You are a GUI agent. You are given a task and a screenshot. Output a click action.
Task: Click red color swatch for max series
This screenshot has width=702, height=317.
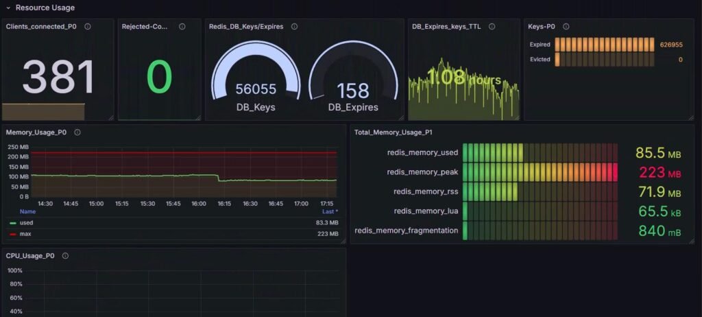[x=13, y=234]
